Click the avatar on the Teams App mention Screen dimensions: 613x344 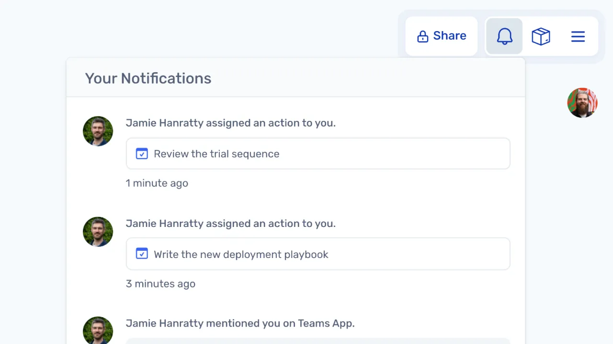tap(98, 330)
